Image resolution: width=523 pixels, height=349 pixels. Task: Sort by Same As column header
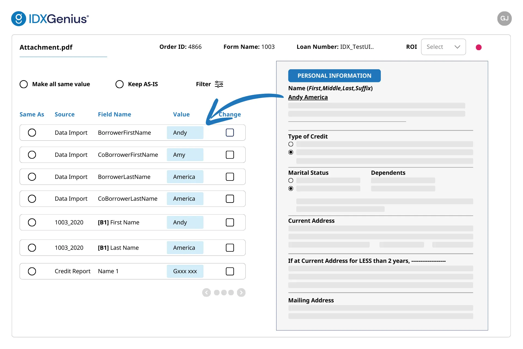coord(32,114)
